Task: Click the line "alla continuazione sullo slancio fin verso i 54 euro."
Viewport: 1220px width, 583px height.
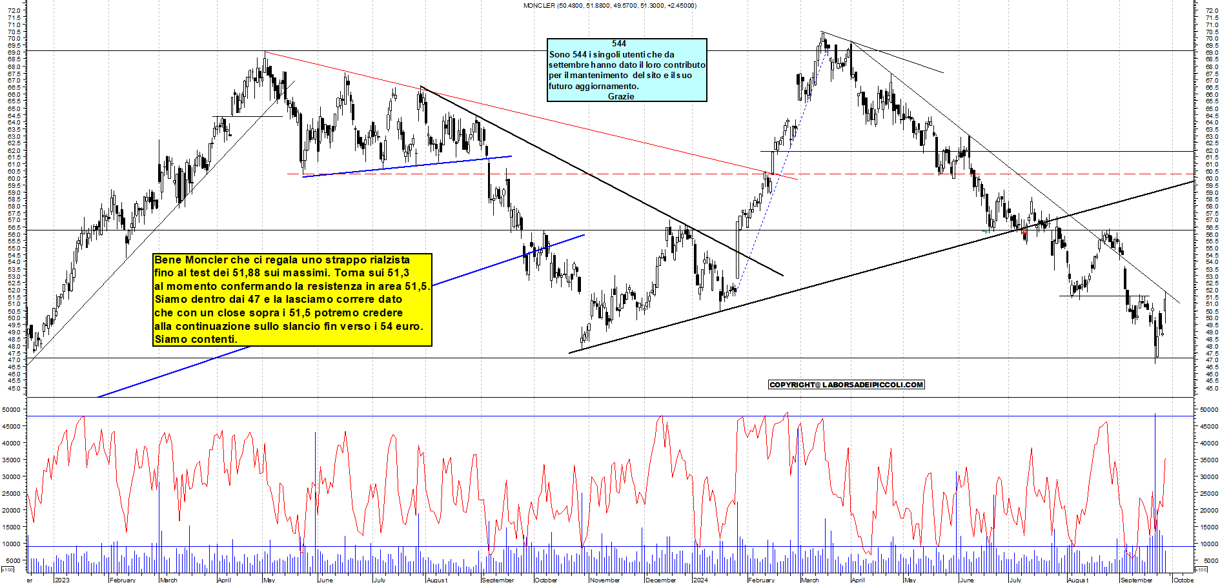Action: pyautogui.click(x=289, y=326)
